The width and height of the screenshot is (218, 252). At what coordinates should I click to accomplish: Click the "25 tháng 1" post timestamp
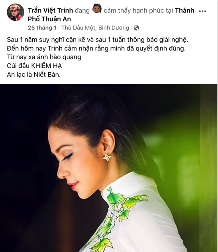[42, 28]
